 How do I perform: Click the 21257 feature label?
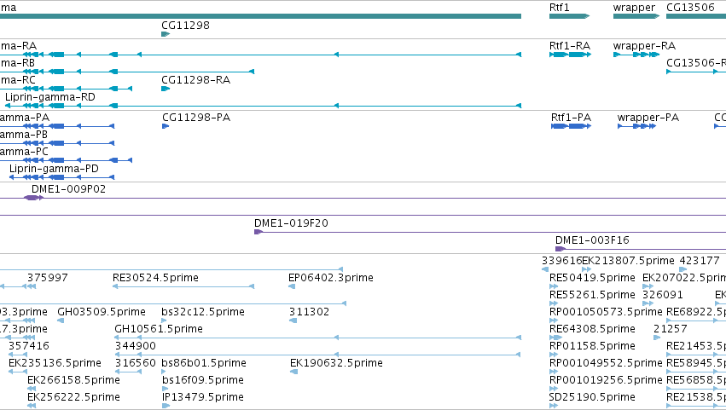click(x=670, y=328)
